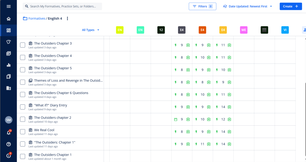Open The Outsiders Chapter 6 Questions
This screenshot has width=306, height=162.
(61, 93)
